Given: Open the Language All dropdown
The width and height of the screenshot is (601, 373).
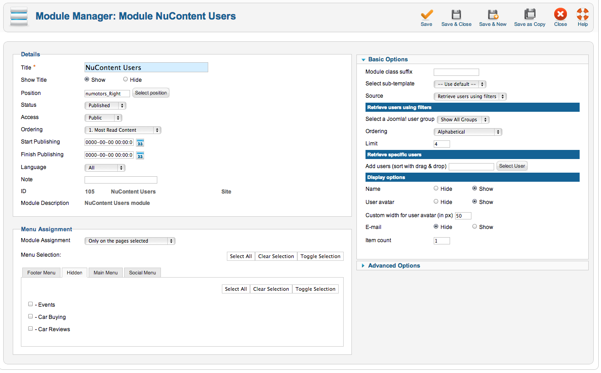Looking at the screenshot, I should click(x=105, y=168).
